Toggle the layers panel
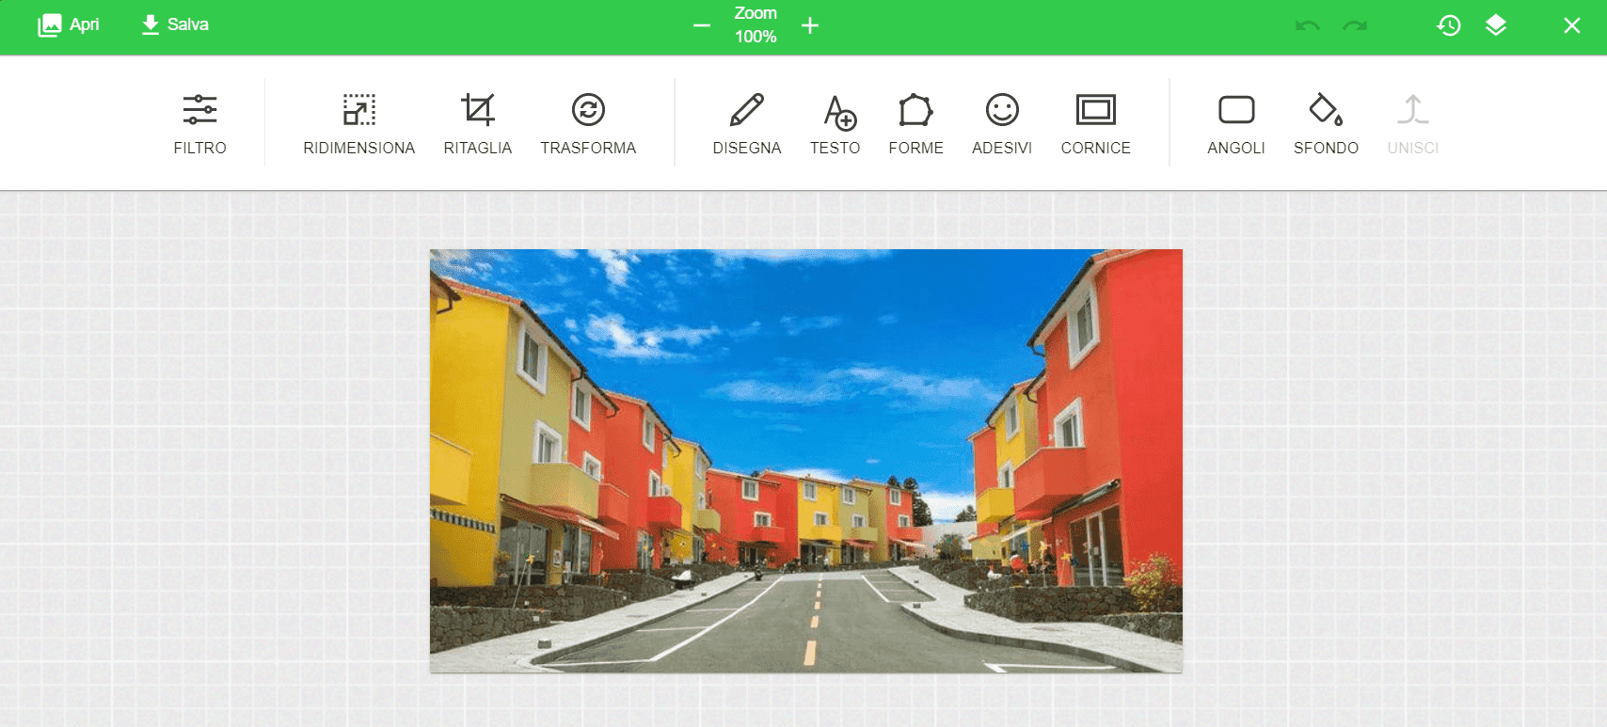The width and height of the screenshot is (1607, 727). 1496,25
